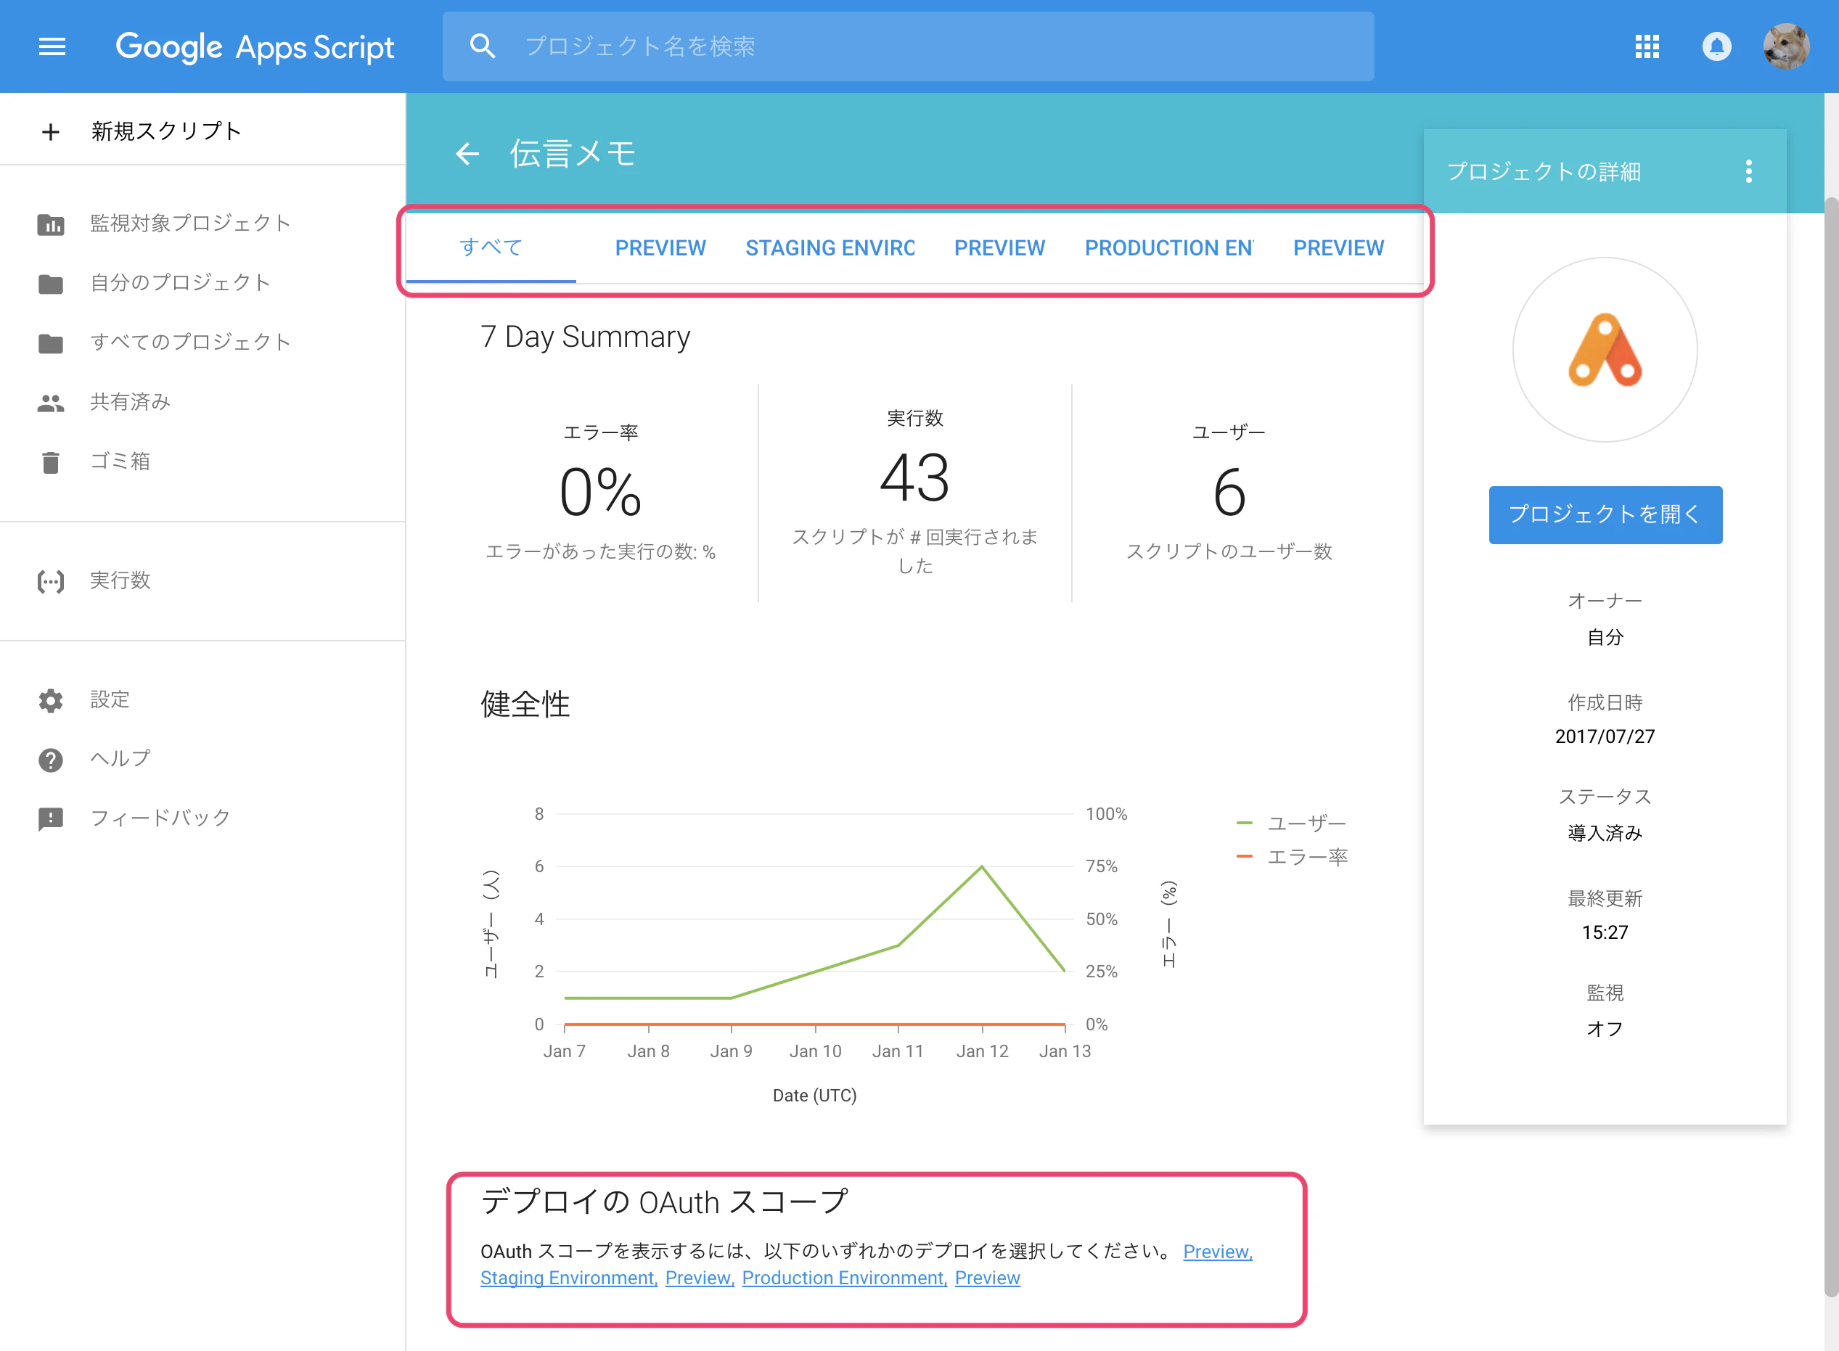
Task: Click the Google Apps Script logo
Action: pos(255,48)
